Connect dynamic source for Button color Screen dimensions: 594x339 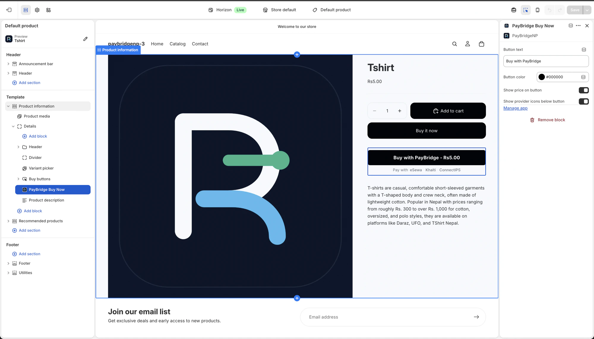point(583,77)
